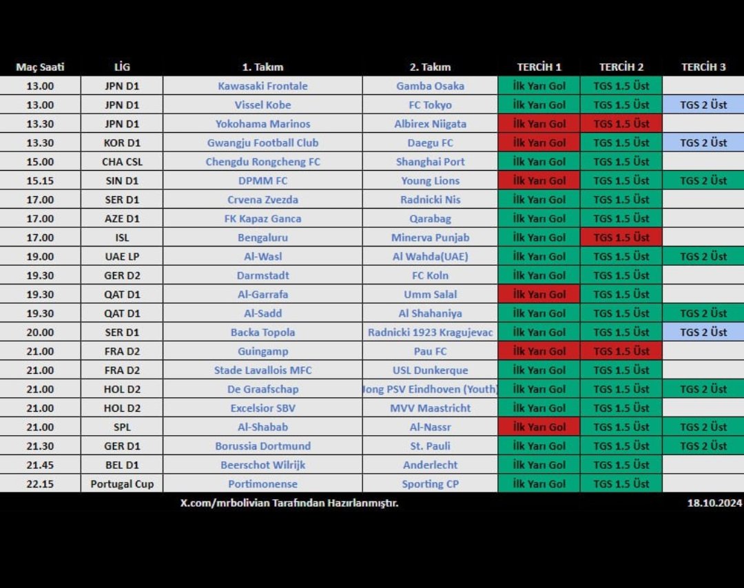Image resolution: width=744 pixels, height=588 pixels.
Task: Click the Beerschot Wilrijk cell
Action: click(262, 465)
